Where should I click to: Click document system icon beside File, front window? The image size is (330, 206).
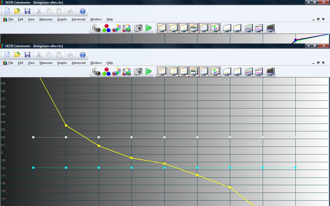click(5, 63)
